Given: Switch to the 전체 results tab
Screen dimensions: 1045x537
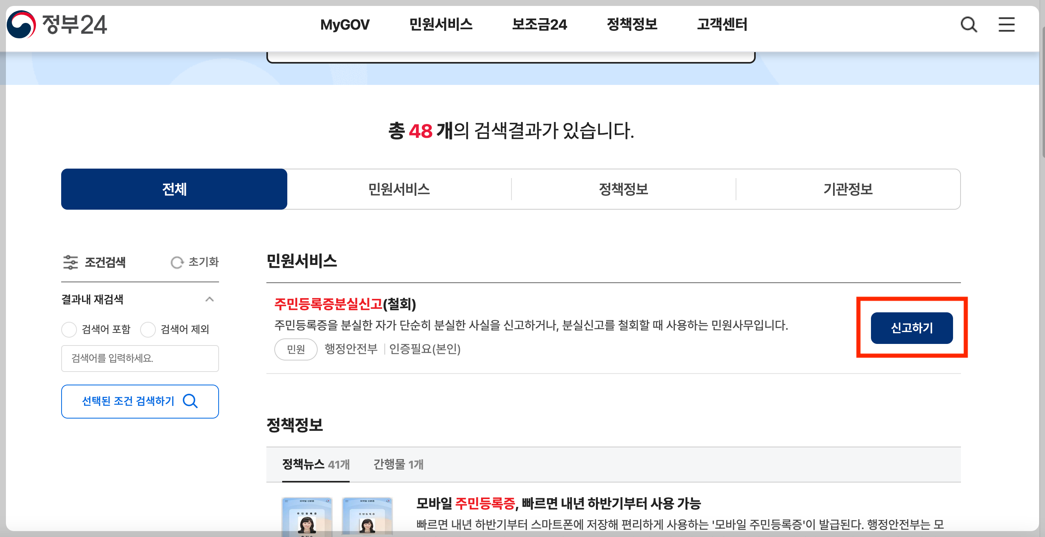Looking at the screenshot, I should pos(174,189).
